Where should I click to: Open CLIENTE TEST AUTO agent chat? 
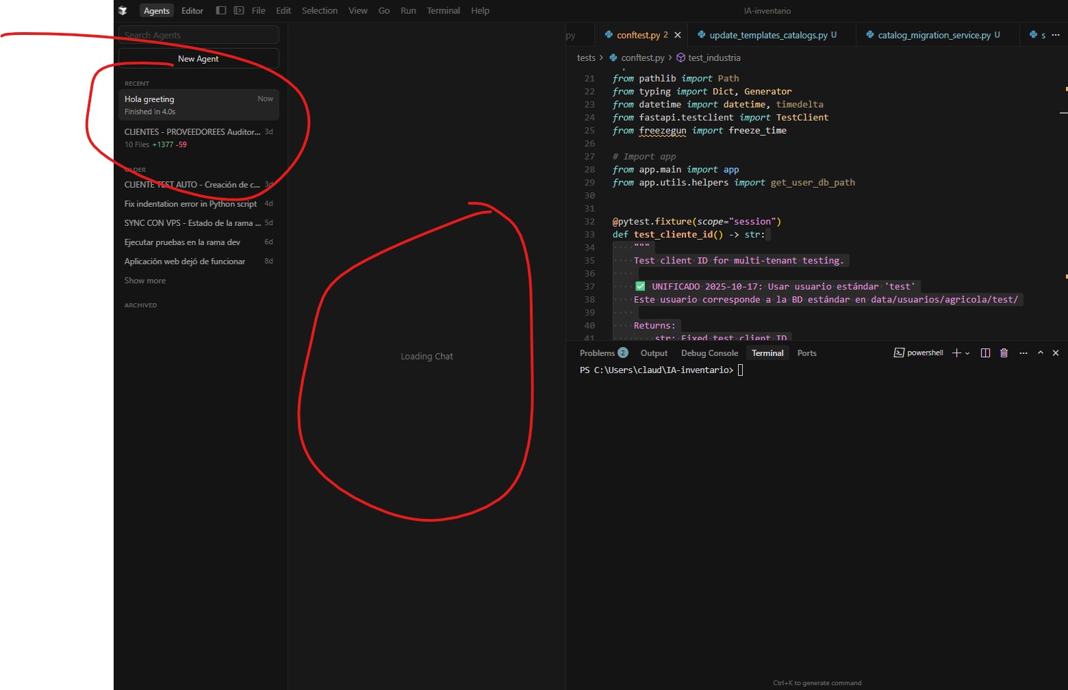[x=199, y=185]
